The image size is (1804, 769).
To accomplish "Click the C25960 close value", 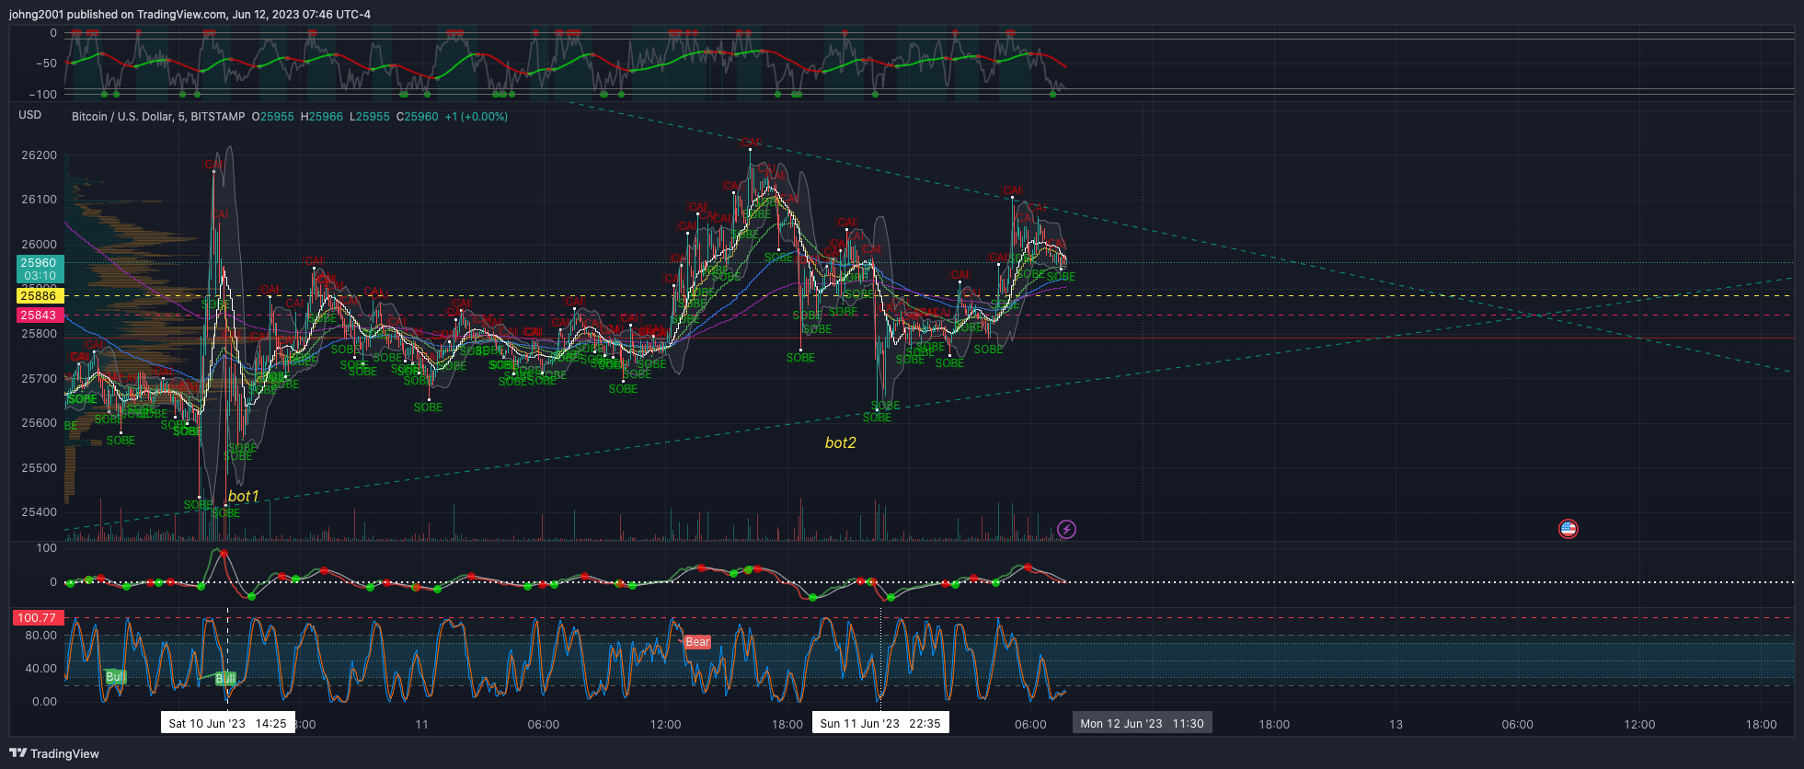I will 418,117.
